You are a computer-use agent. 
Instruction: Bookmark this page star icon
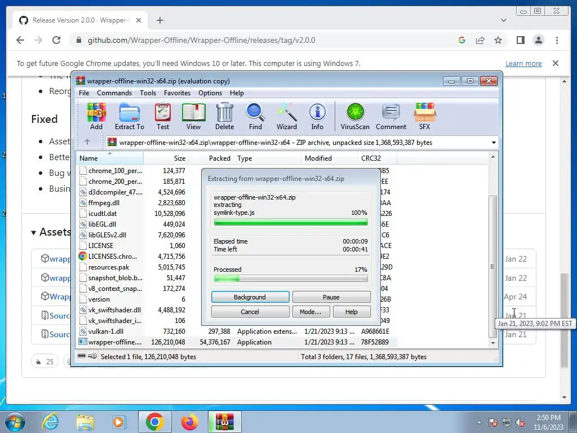(498, 40)
